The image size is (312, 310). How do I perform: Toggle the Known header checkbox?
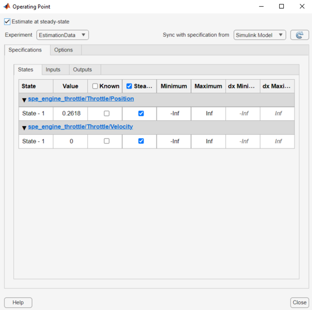click(95, 86)
